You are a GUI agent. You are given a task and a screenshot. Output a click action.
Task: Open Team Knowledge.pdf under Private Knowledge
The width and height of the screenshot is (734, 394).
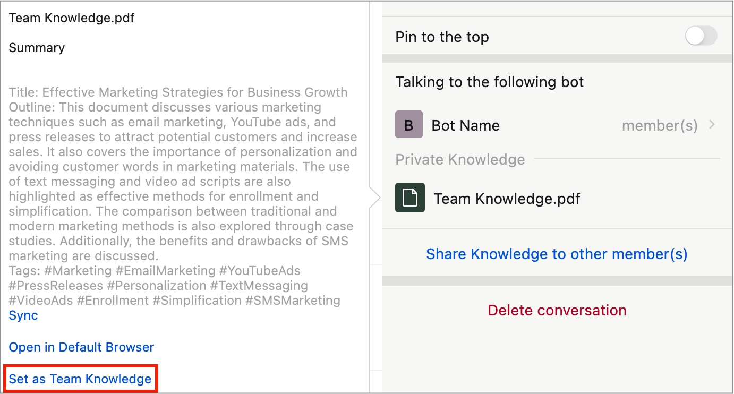[507, 199]
